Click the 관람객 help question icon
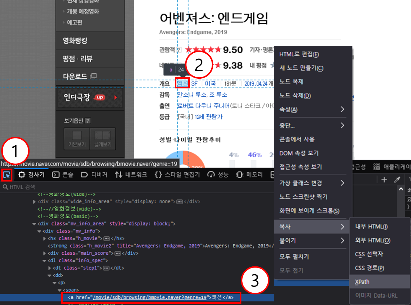This screenshot has height=305, width=411. tap(179, 50)
